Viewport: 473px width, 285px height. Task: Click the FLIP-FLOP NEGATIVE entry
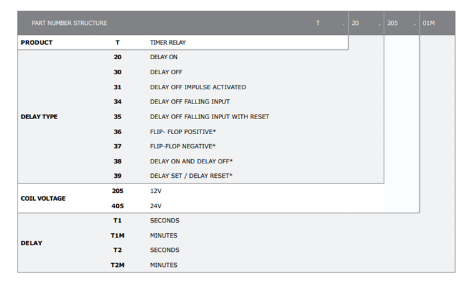click(182, 147)
